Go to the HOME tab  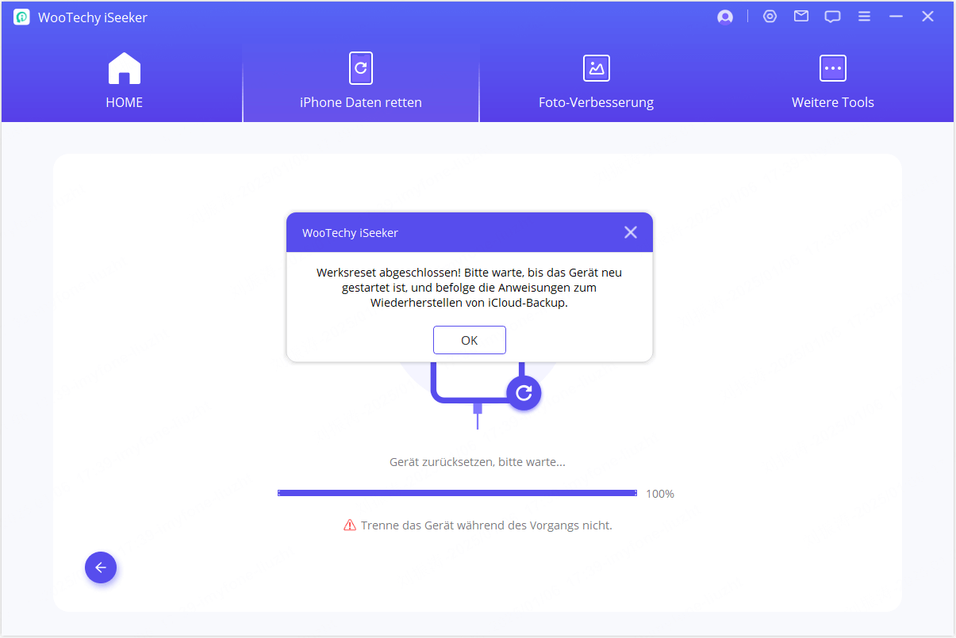tap(124, 82)
